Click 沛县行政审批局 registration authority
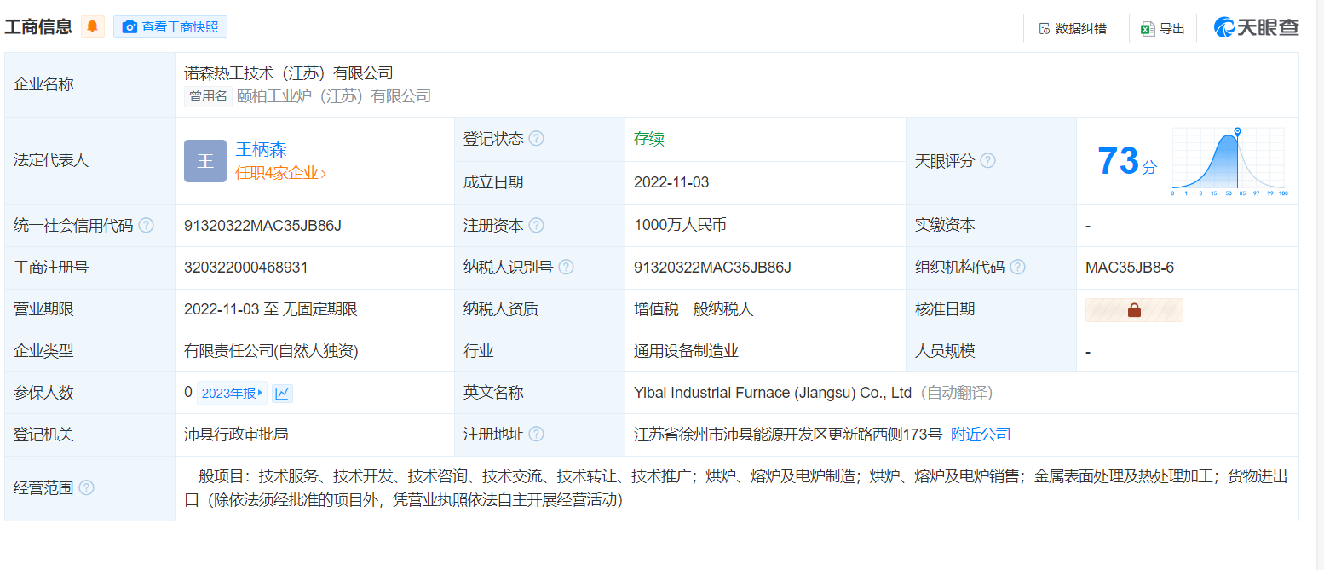 [236, 435]
